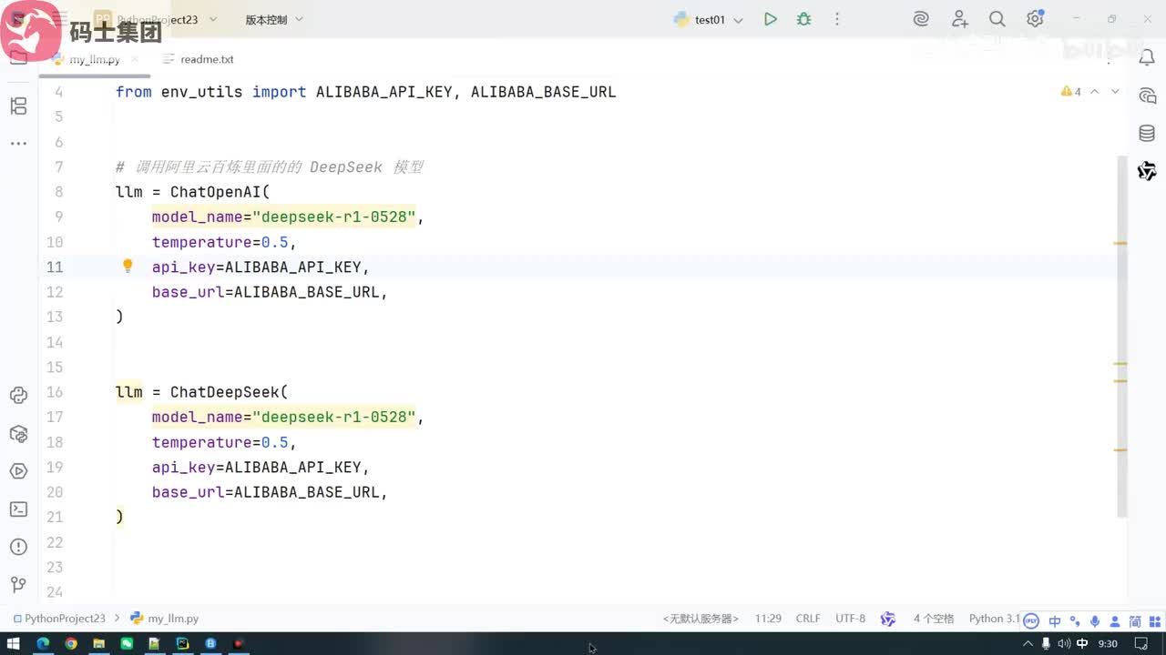Image resolution: width=1166 pixels, height=655 pixels.
Task: Click the DeepSeek comment on line 7
Action: pos(270,167)
